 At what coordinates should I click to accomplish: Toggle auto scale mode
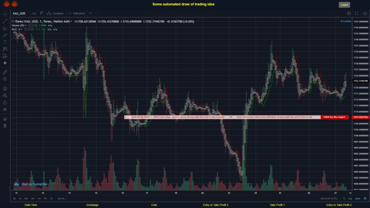tap(357, 199)
